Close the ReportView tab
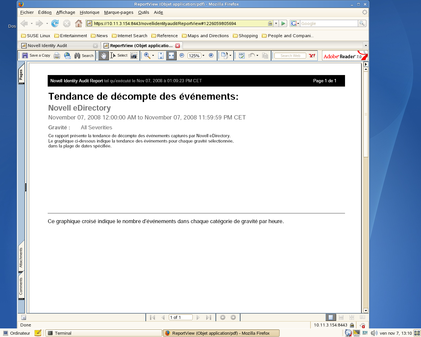 (178, 46)
